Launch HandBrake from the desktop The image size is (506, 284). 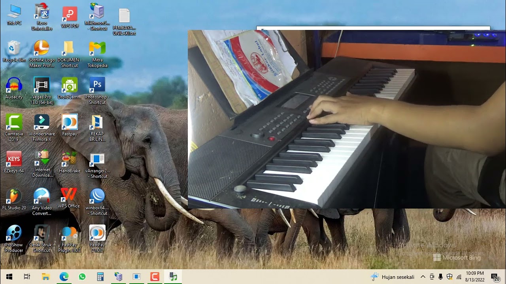tap(70, 162)
